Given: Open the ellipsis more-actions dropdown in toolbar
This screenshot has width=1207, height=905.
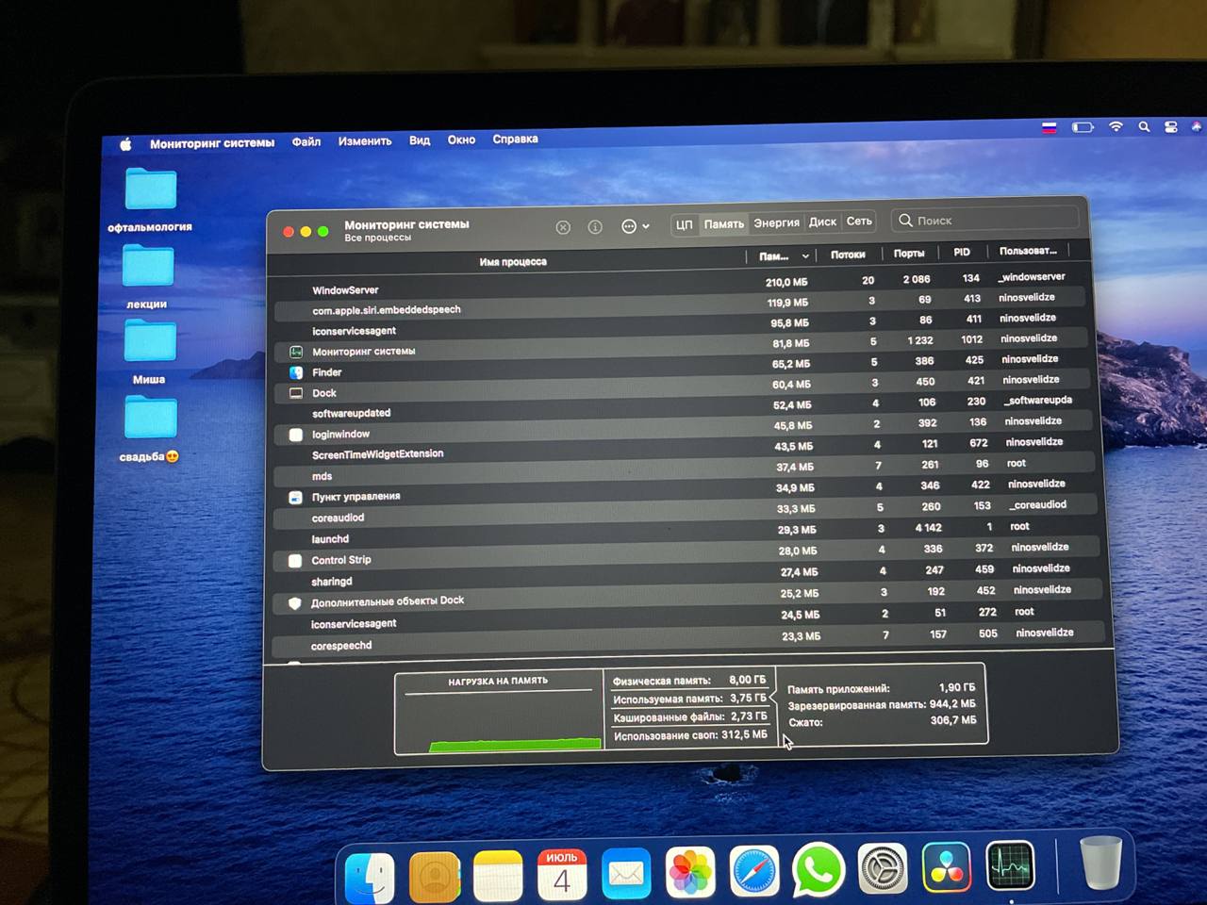Looking at the screenshot, I should [635, 226].
